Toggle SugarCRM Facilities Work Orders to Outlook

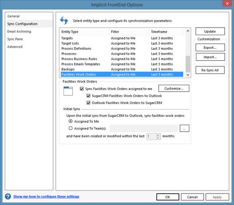pos(89,96)
